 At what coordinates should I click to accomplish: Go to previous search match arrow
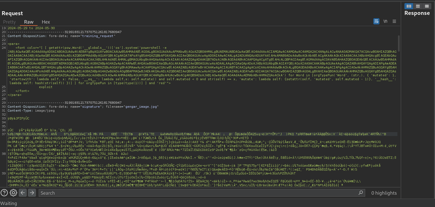tap(23, 193)
